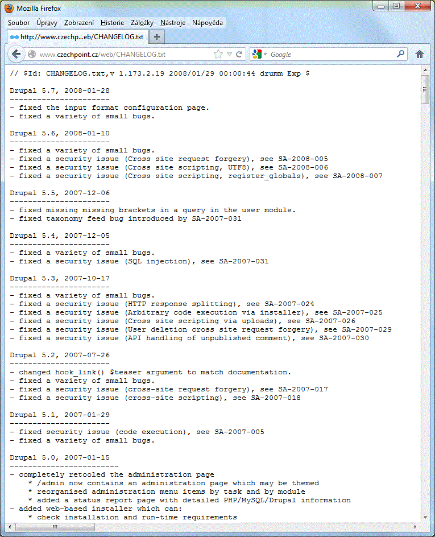Open the Nástroje menu

tap(173, 23)
